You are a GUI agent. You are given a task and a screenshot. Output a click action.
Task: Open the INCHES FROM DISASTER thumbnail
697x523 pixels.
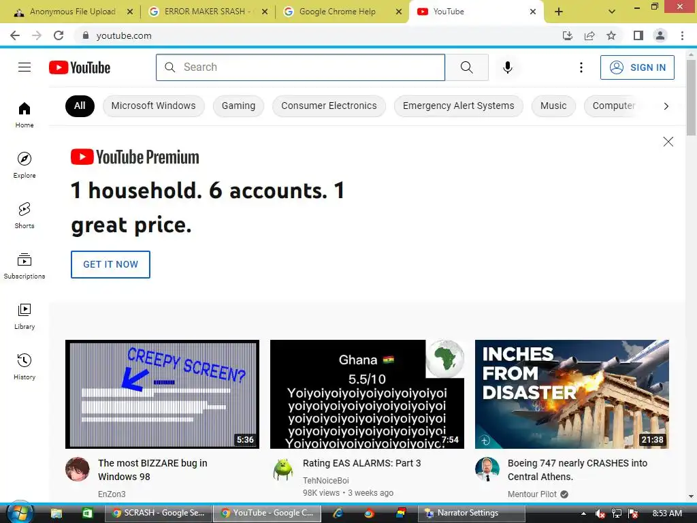(x=572, y=394)
